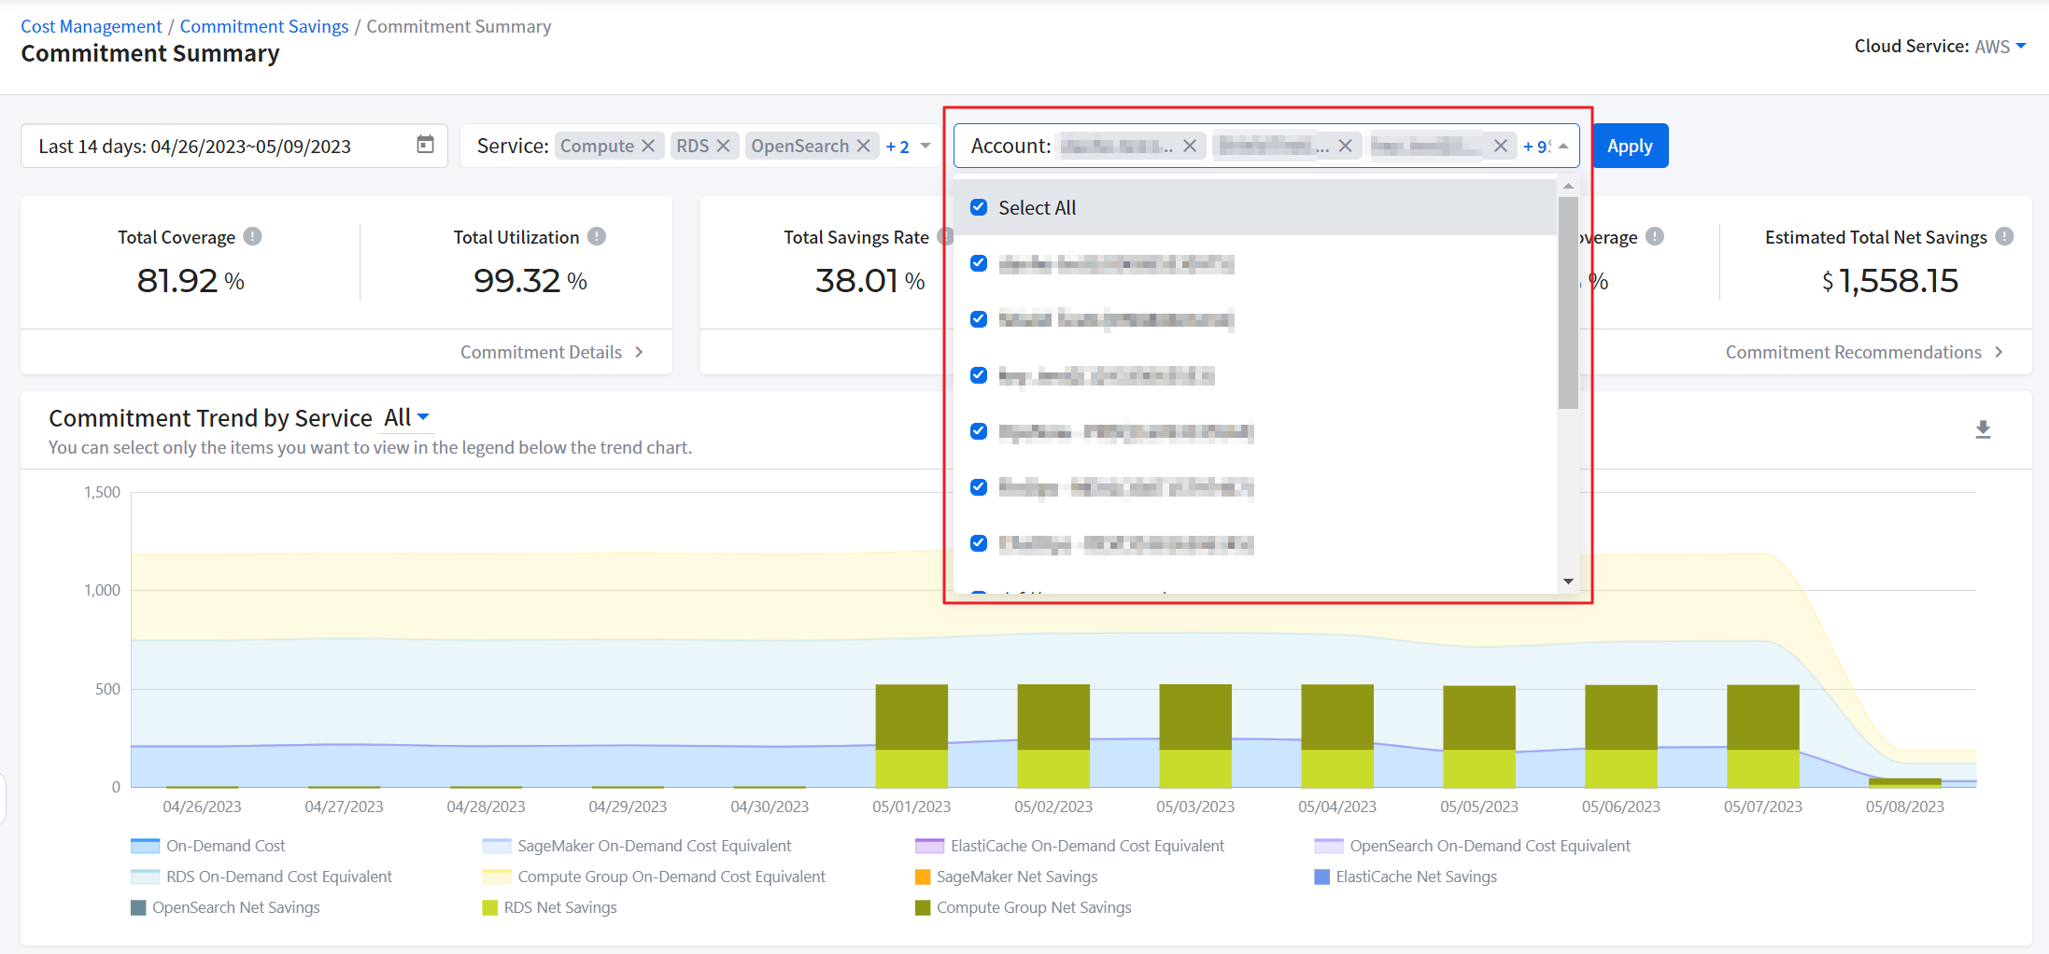Viewport: 2049px width, 954px height.
Task: Go to Cost Management breadcrumb
Action: [92, 26]
